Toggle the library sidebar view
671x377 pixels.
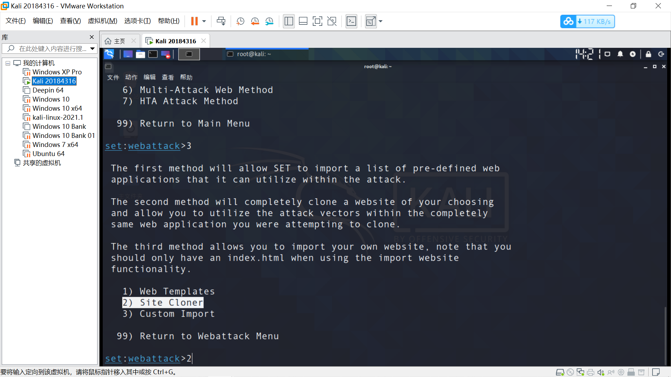289,21
